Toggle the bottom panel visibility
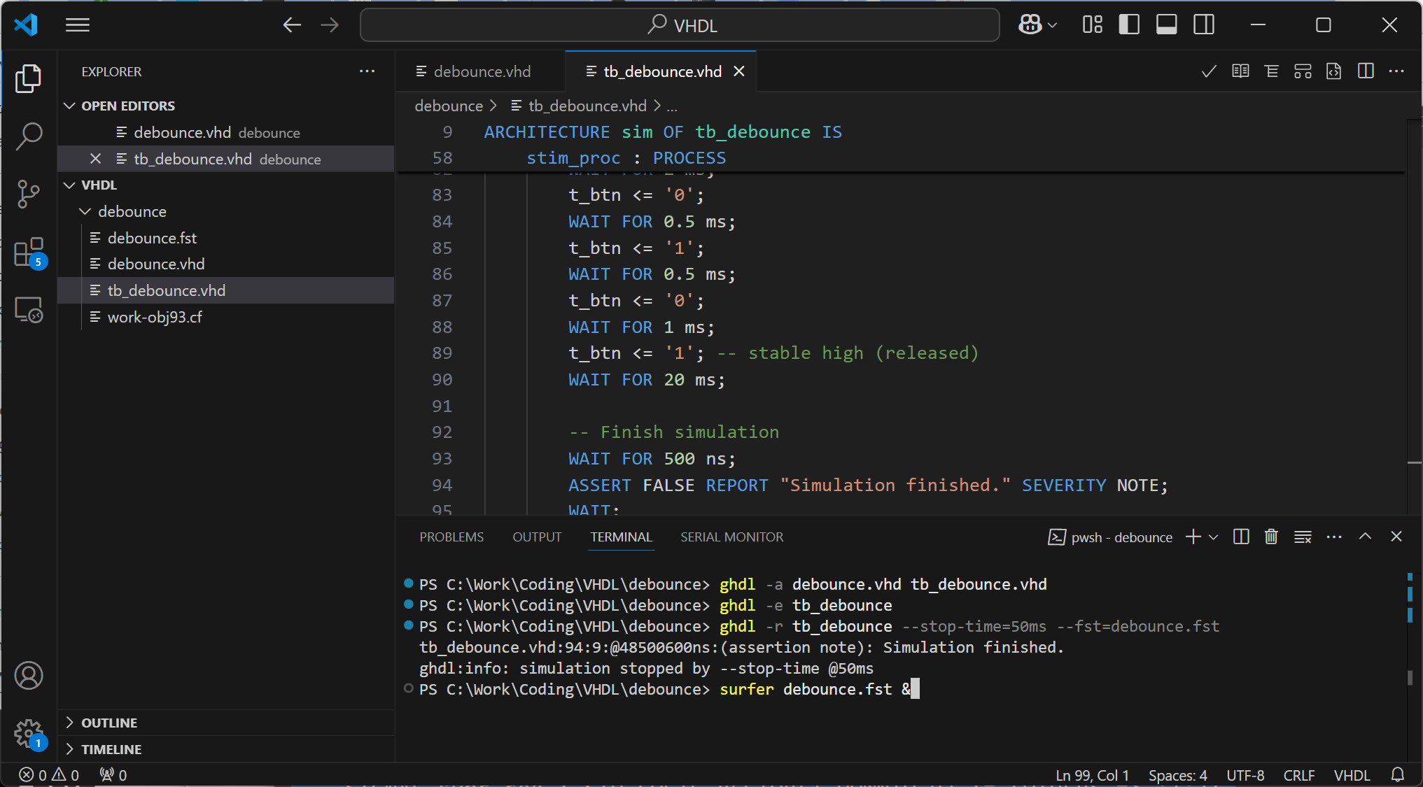The width and height of the screenshot is (1423, 787). point(1166,25)
